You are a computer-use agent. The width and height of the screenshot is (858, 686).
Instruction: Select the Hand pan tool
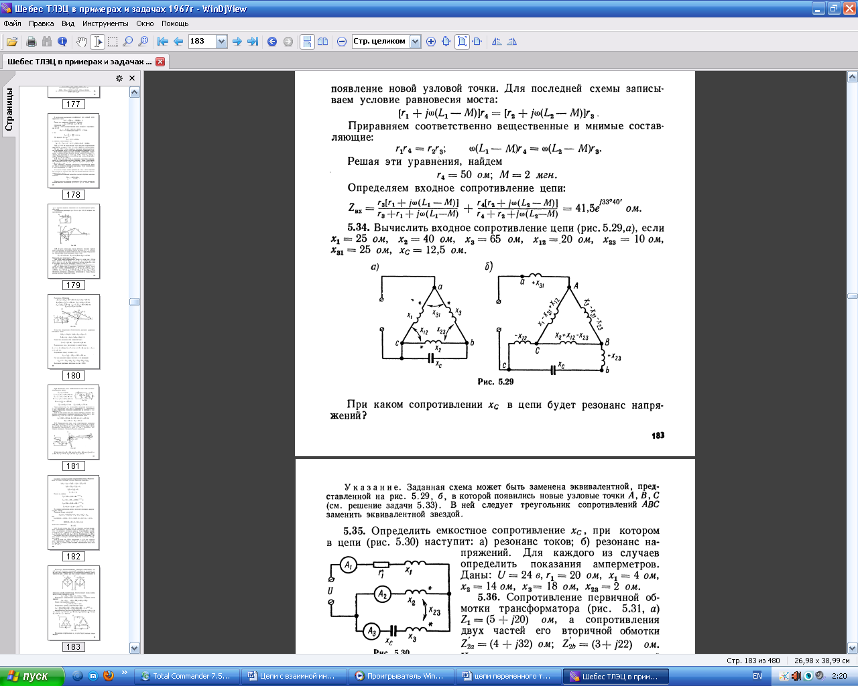coord(81,42)
